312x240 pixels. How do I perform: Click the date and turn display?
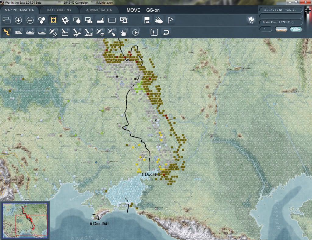point(281,10)
